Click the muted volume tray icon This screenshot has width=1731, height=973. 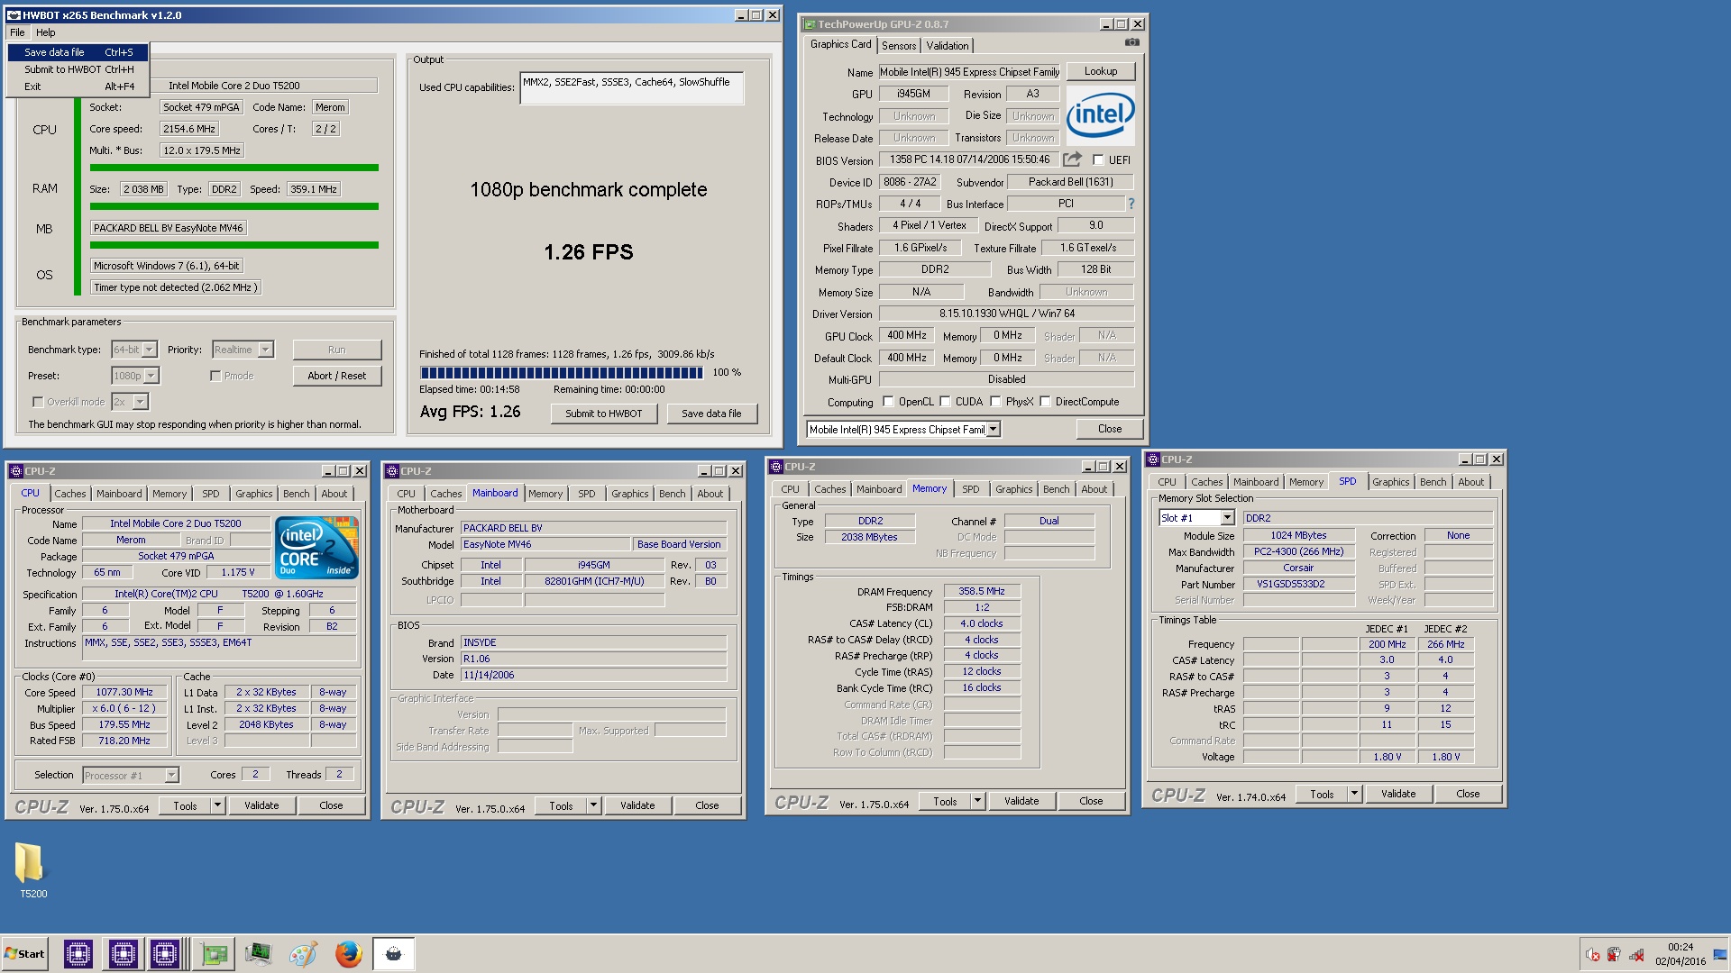click(x=1593, y=955)
